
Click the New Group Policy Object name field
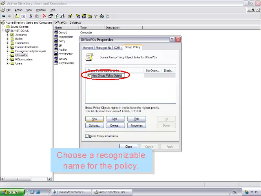click(x=108, y=76)
